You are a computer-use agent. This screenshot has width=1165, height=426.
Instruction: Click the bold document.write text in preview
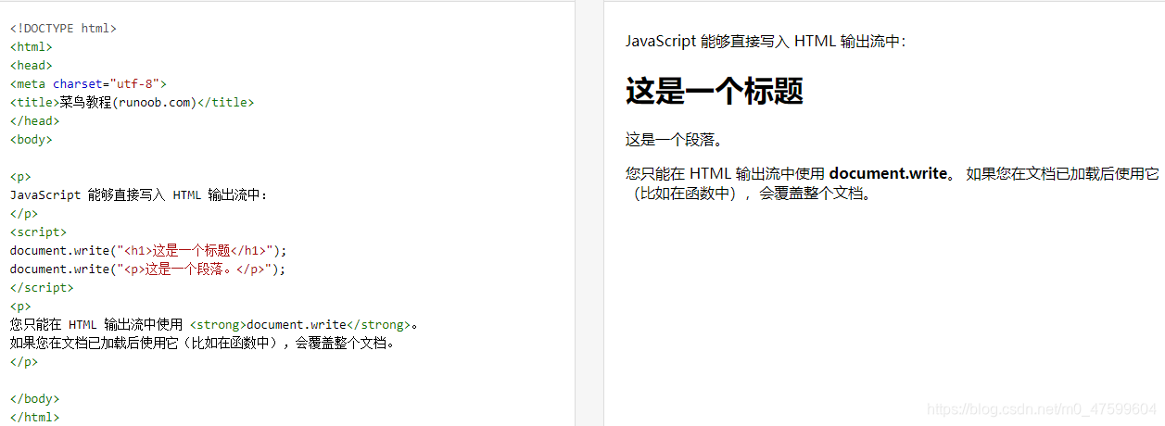pos(888,173)
